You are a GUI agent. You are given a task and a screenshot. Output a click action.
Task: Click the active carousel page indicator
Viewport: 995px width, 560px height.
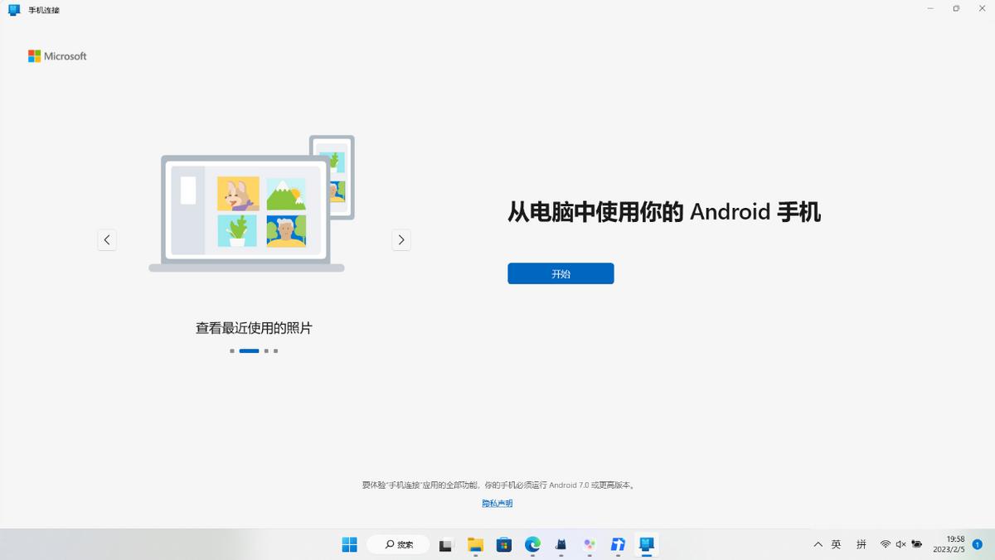[249, 351]
